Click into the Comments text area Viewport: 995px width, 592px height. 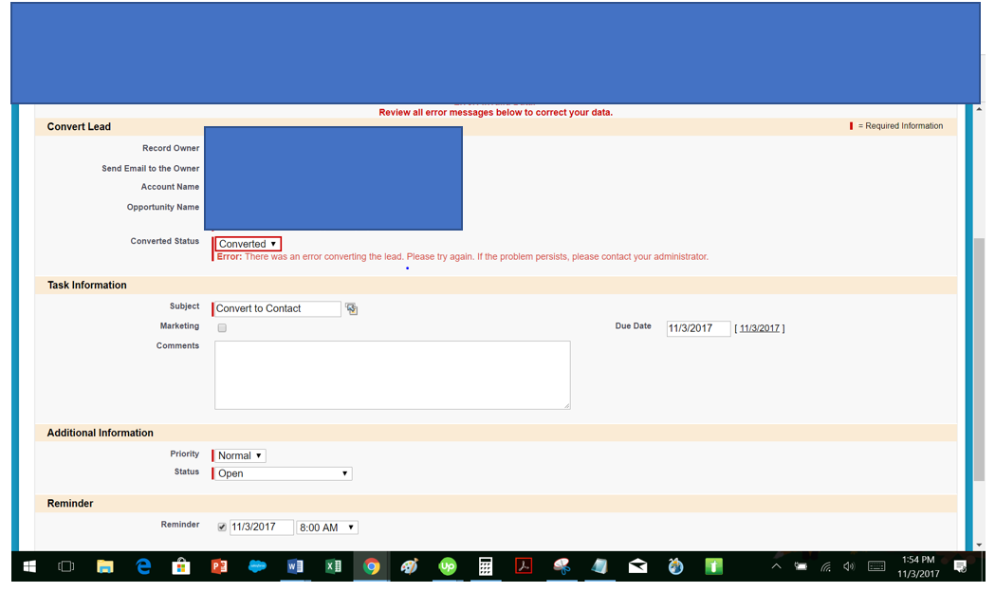click(x=392, y=376)
